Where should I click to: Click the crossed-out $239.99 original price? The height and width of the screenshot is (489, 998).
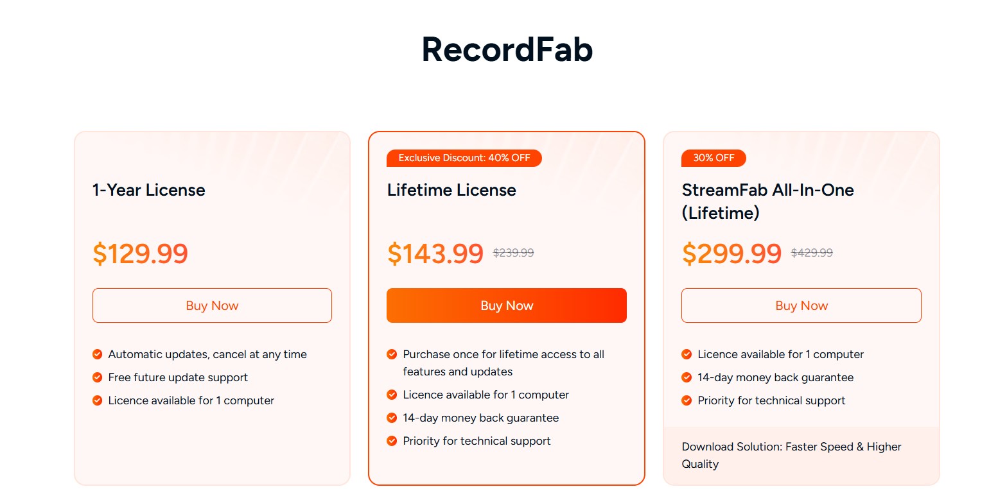click(x=512, y=252)
